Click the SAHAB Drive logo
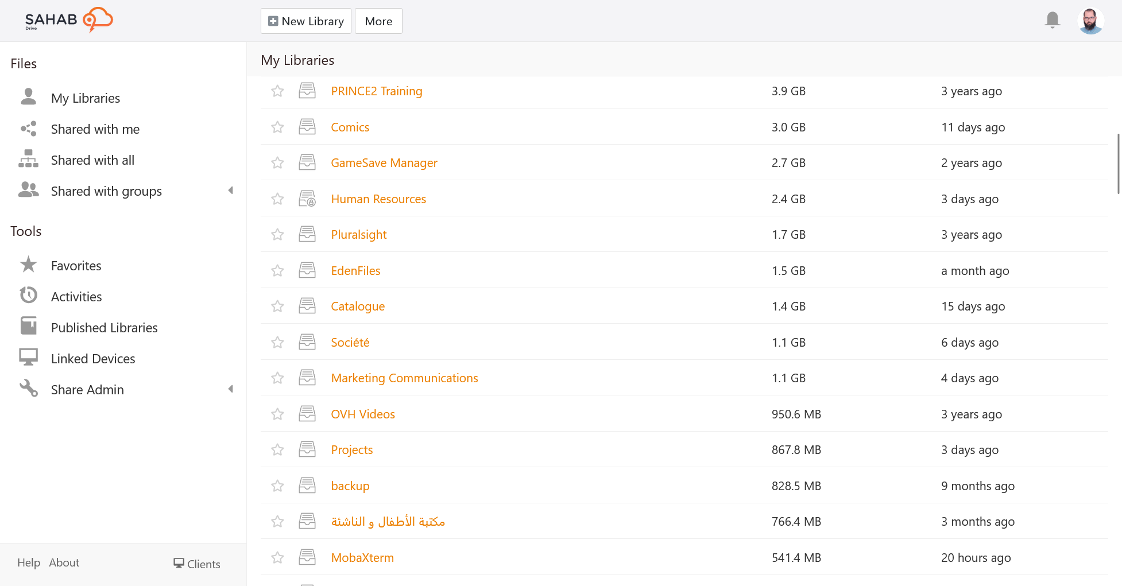Image resolution: width=1122 pixels, height=586 pixels. click(x=69, y=20)
